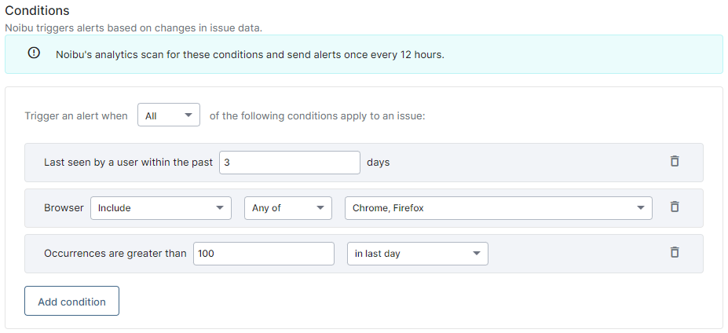Click the Occurrences are greater than label

pyautogui.click(x=115, y=254)
